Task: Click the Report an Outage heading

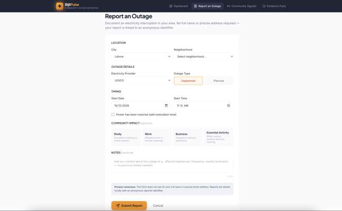Action: tap(129, 16)
